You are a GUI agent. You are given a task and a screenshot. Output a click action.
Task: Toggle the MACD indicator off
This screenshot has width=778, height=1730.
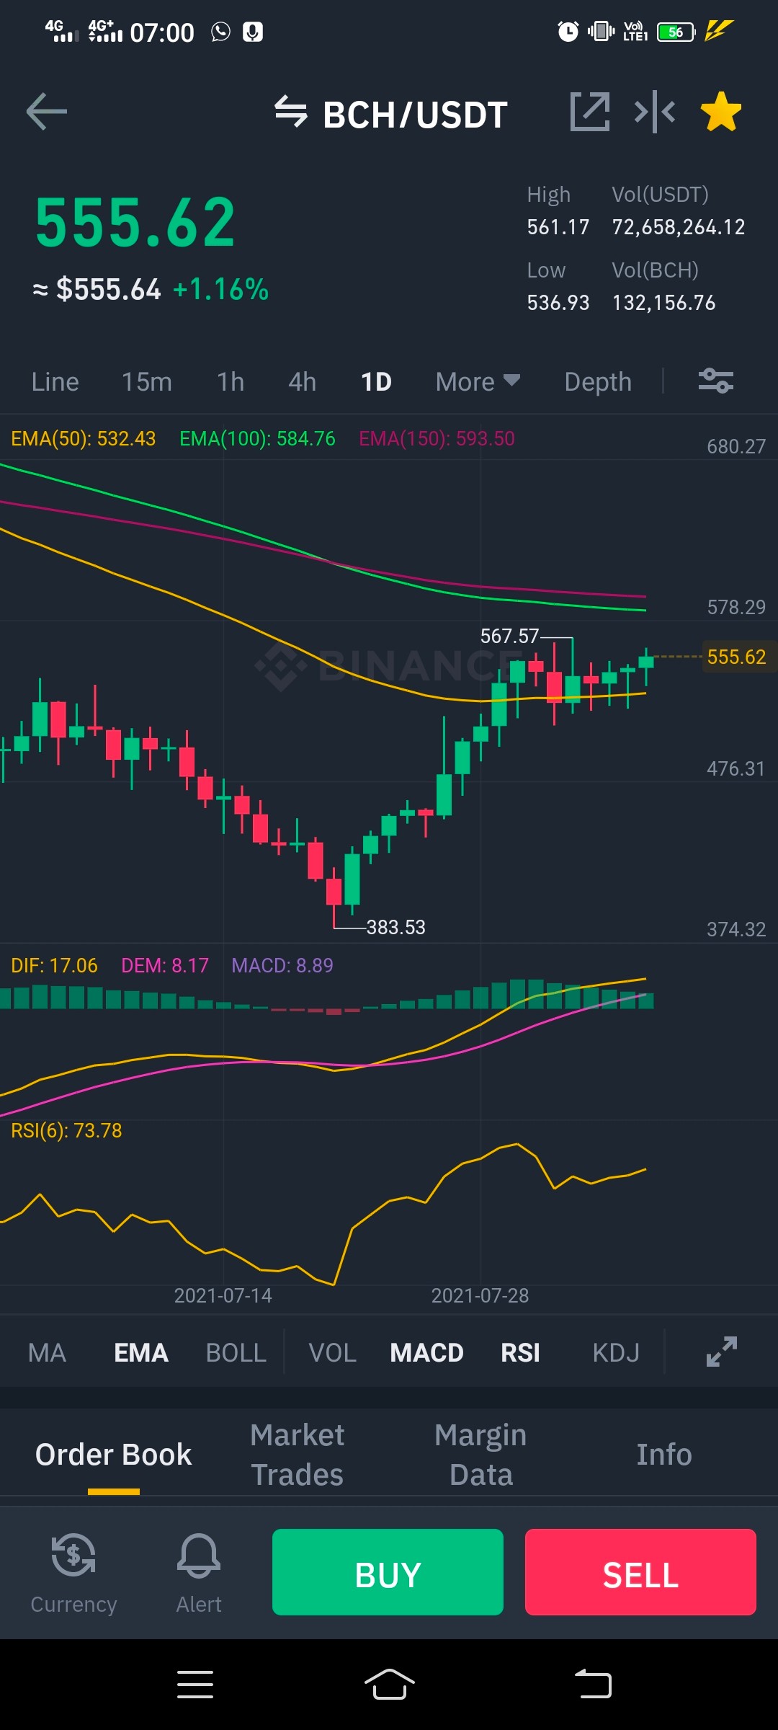426,1353
